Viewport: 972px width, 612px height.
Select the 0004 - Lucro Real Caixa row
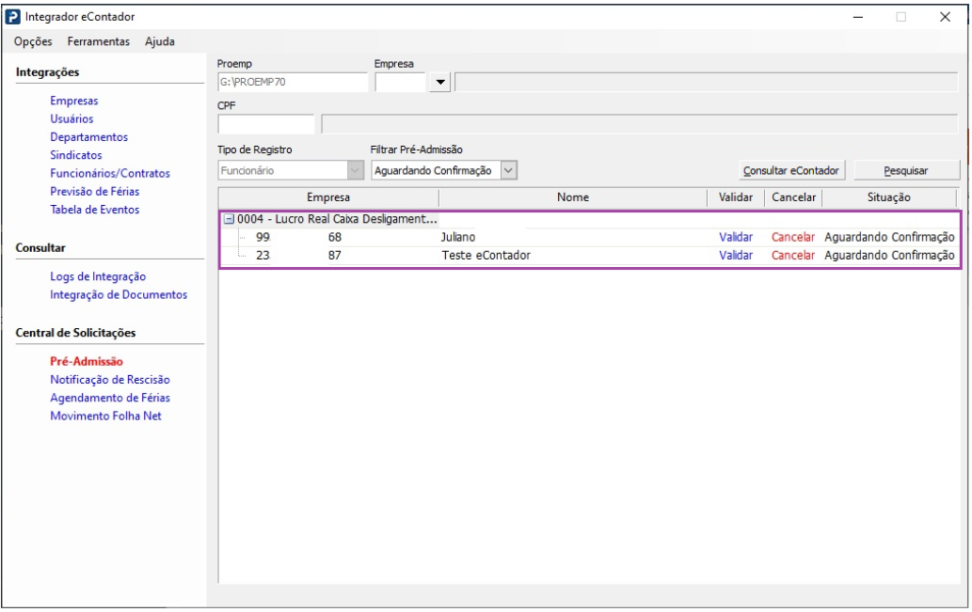pyautogui.click(x=337, y=219)
